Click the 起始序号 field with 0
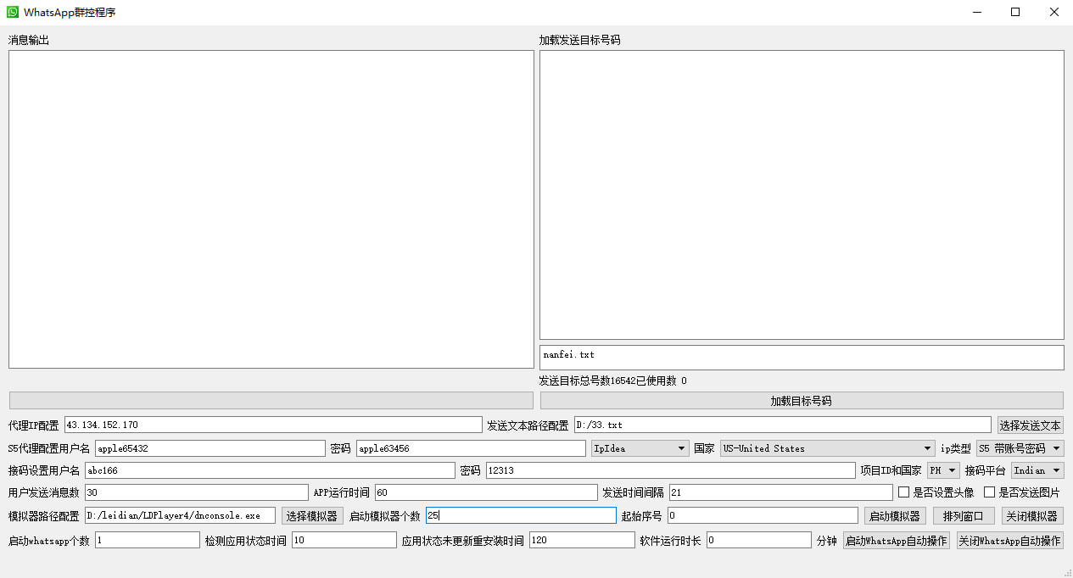The image size is (1073, 578). [x=763, y=515]
